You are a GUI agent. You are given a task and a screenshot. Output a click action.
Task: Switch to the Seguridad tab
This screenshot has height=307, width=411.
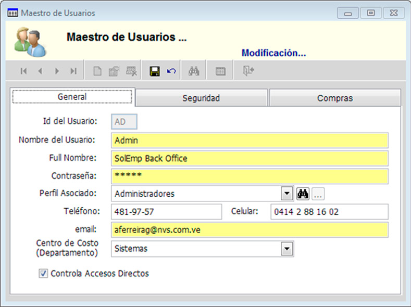tap(201, 98)
